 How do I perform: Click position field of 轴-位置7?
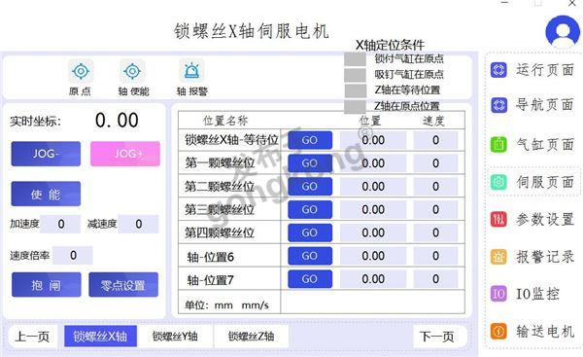pyautogui.click(x=373, y=279)
